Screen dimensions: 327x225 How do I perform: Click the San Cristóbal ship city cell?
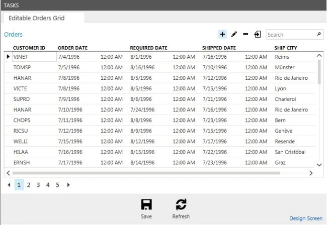tap(290, 152)
